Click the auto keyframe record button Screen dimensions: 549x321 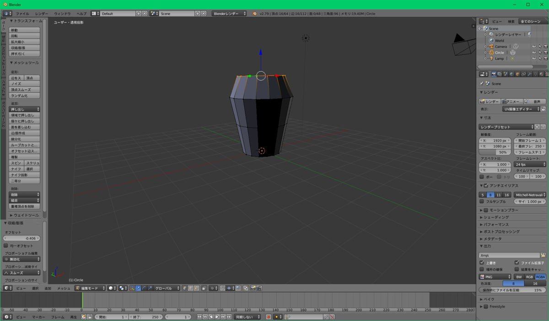click(x=269, y=317)
